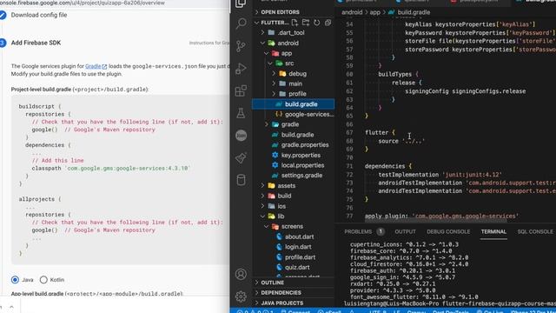Open the Accounts menu icon
Viewport: 556px width, 313px height.
click(x=241, y=274)
